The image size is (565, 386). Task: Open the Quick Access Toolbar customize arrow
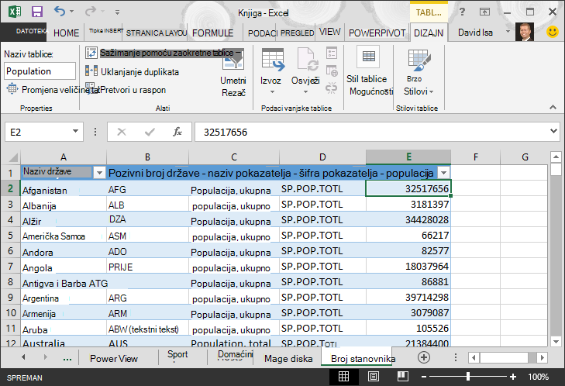117,12
